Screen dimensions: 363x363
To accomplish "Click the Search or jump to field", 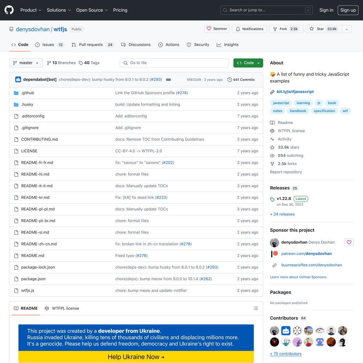I will tap(266, 10).
